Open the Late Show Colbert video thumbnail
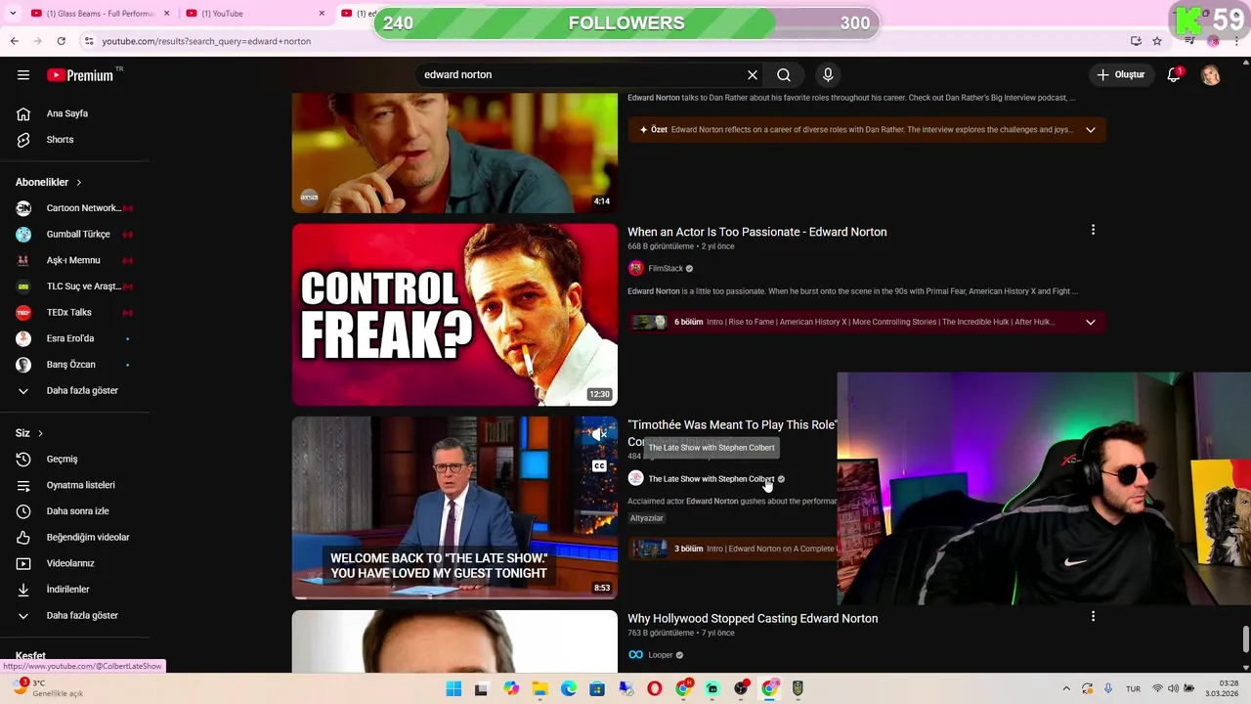1251x704 pixels. pos(454,507)
